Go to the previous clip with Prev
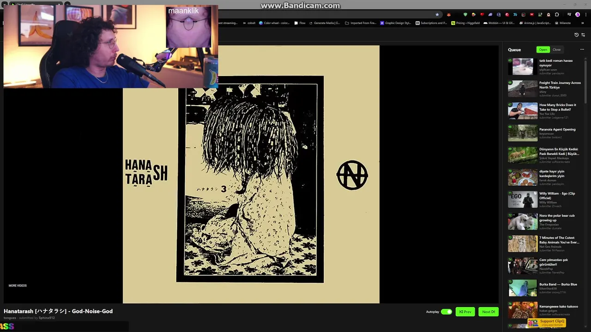Screen dimensions: 591x332 pos(465,312)
